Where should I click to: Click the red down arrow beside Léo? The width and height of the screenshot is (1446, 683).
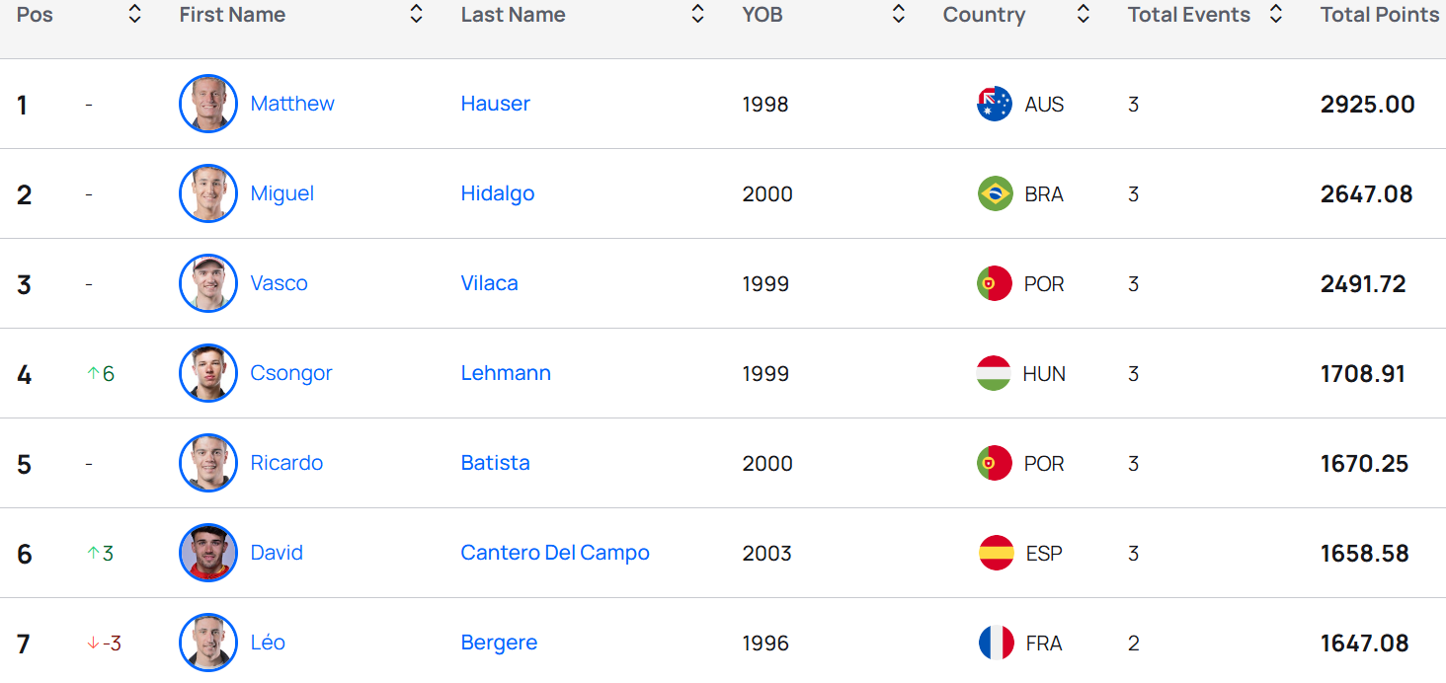point(93,644)
